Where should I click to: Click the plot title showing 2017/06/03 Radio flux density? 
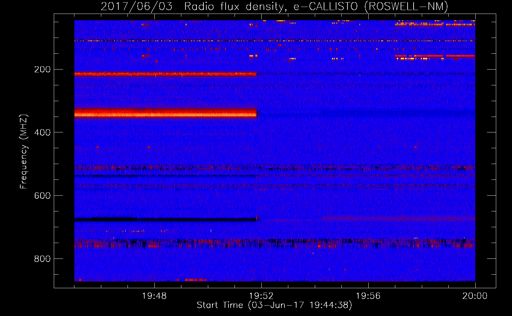point(274,6)
